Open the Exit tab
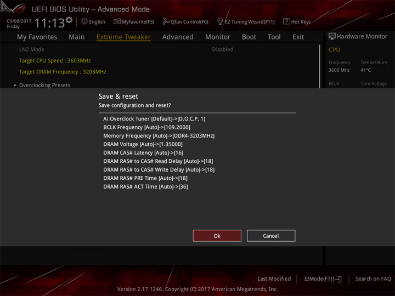The width and height of the screenshot is (395, 296). click(x=298, y=37)
